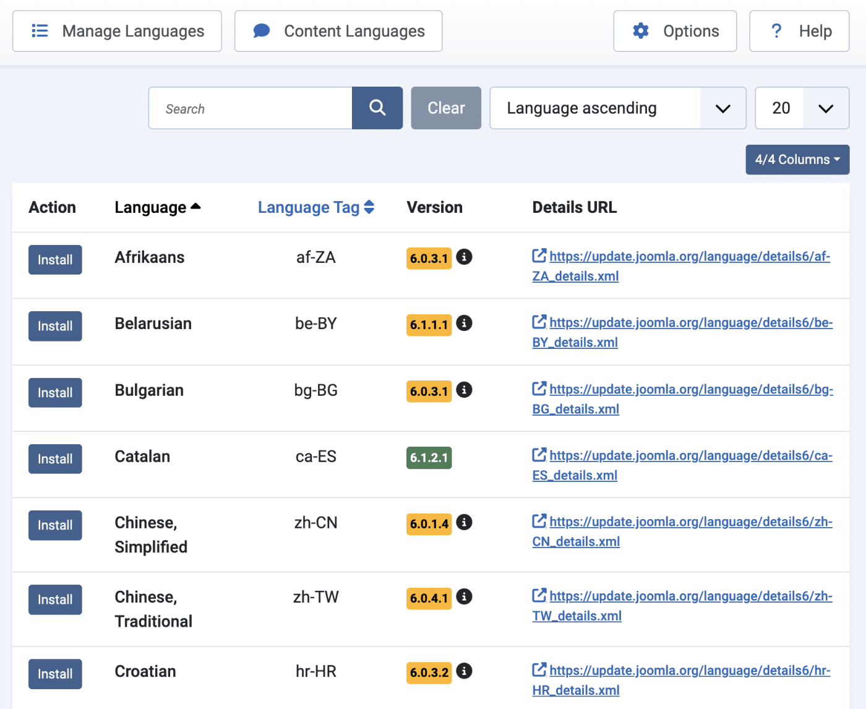Click the be-BY language tag cell

[316, 324]
